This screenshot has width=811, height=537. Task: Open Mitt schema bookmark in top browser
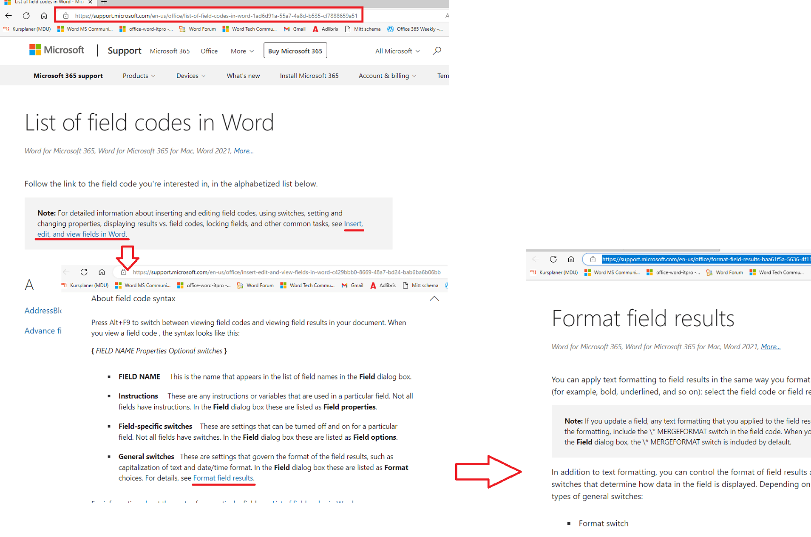(363, 29)
